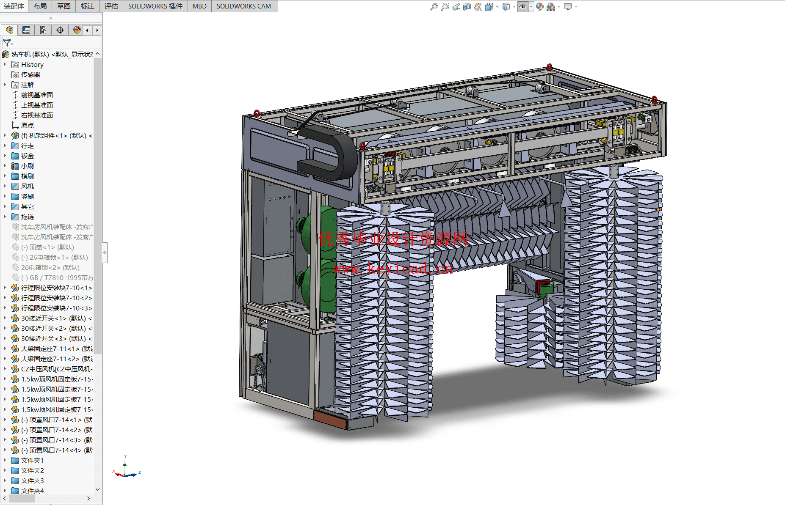Open the tree filter funnel dropdown
The image size is (785, 505).
point(8,43)
